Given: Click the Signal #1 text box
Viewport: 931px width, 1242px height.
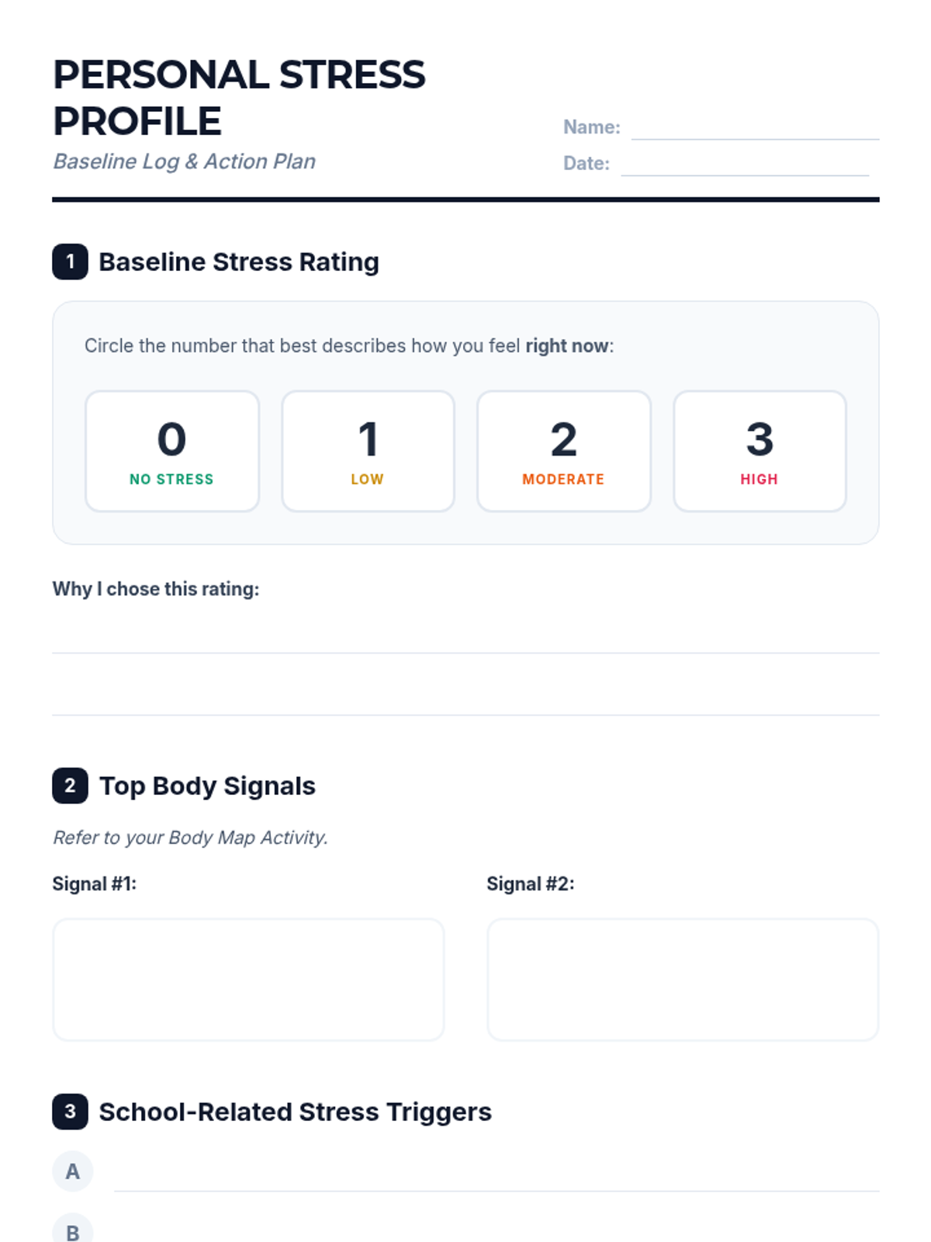Looking at the screenshot, I should point(248,980).
